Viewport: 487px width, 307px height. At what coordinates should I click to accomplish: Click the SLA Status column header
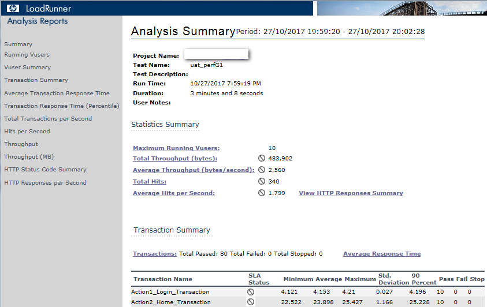[x=259, y=279]
